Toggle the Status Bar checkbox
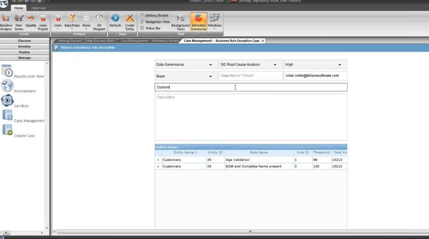Image resolution: width=429 pixels, height=239 pixels. [142, 28]
